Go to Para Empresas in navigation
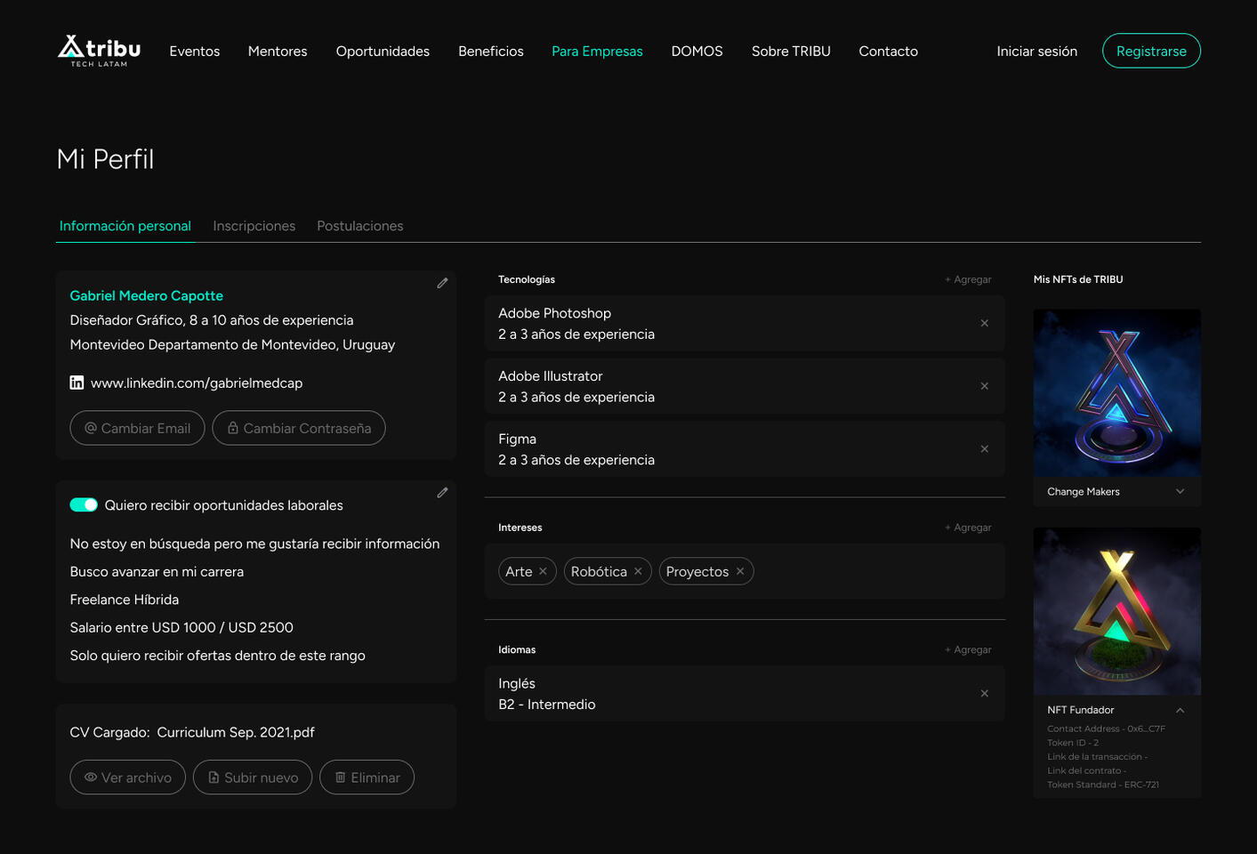 pos(597,52)
